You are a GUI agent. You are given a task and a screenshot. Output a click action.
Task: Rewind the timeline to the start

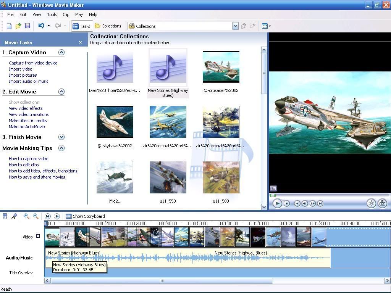click(x=48, y=216)
